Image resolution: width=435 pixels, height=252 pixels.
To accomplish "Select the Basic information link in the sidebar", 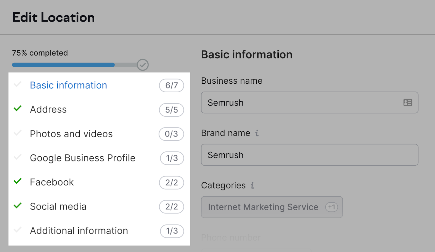I will (68, 85).
